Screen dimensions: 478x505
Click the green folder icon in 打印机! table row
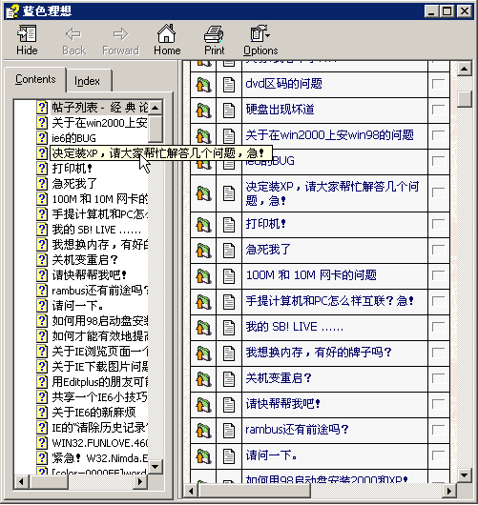click(x=203, y=225)
